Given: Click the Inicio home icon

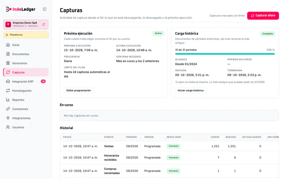Looking at the screenshot, I should 8,45.
